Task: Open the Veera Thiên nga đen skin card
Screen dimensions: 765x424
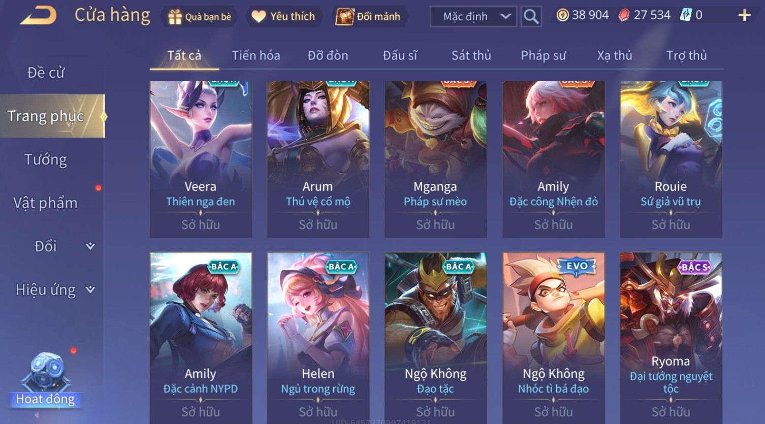Action: click(x=201, y=159)
